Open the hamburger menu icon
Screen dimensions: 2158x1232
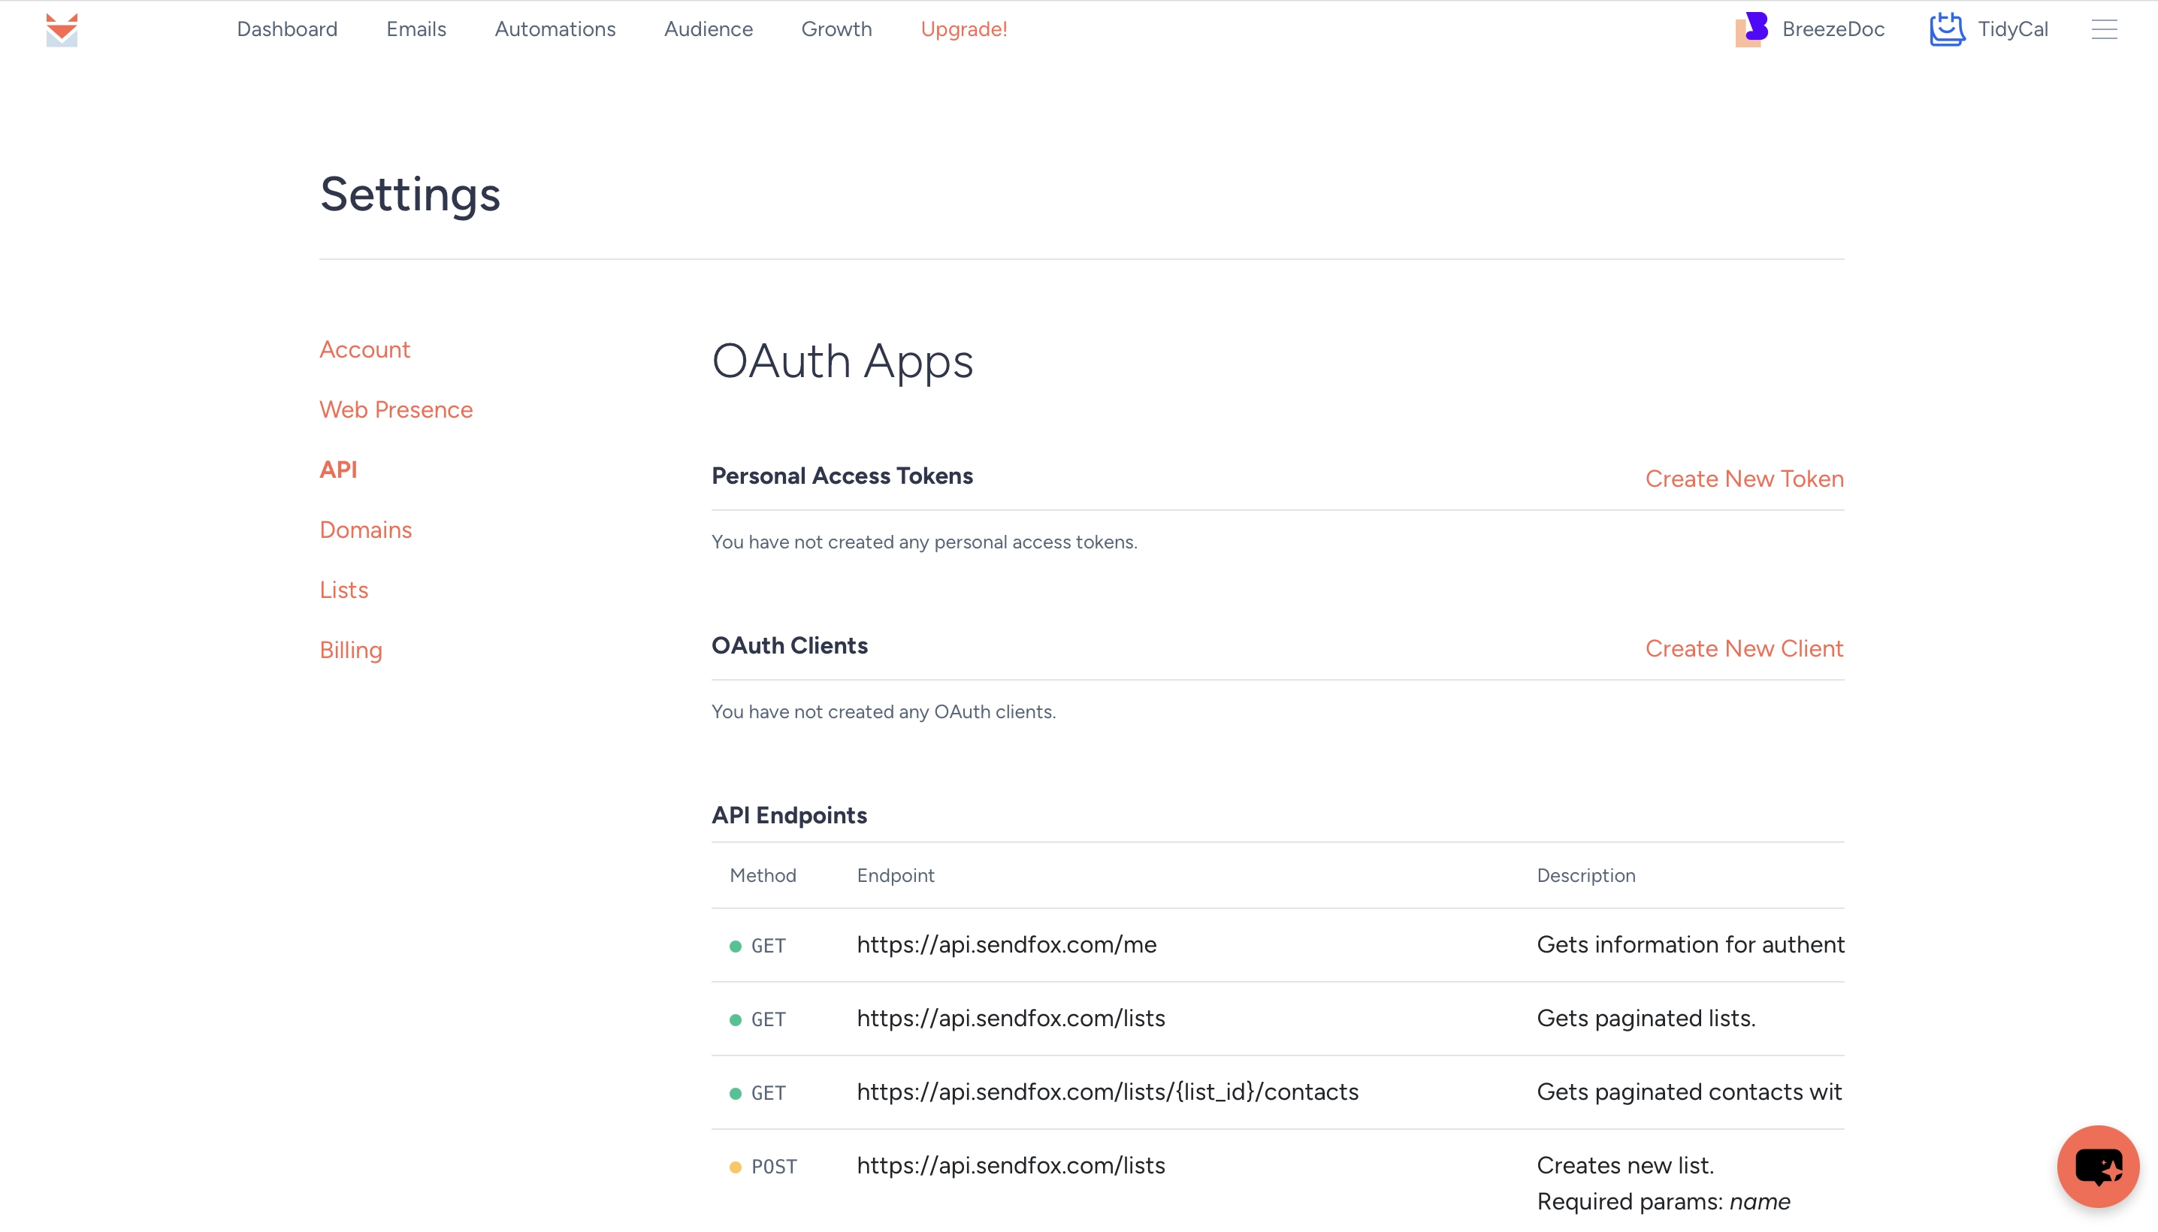tap(2105, 29)
